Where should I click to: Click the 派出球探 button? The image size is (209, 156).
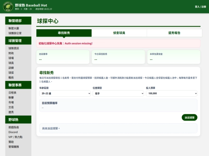tap(189, 117)
